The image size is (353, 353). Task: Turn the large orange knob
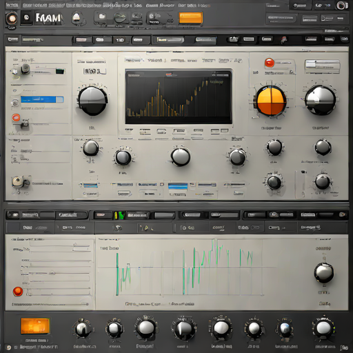[x=271, y=101]
